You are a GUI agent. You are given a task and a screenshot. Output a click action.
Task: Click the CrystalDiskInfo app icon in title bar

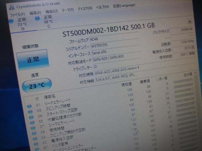pos(12,7)
